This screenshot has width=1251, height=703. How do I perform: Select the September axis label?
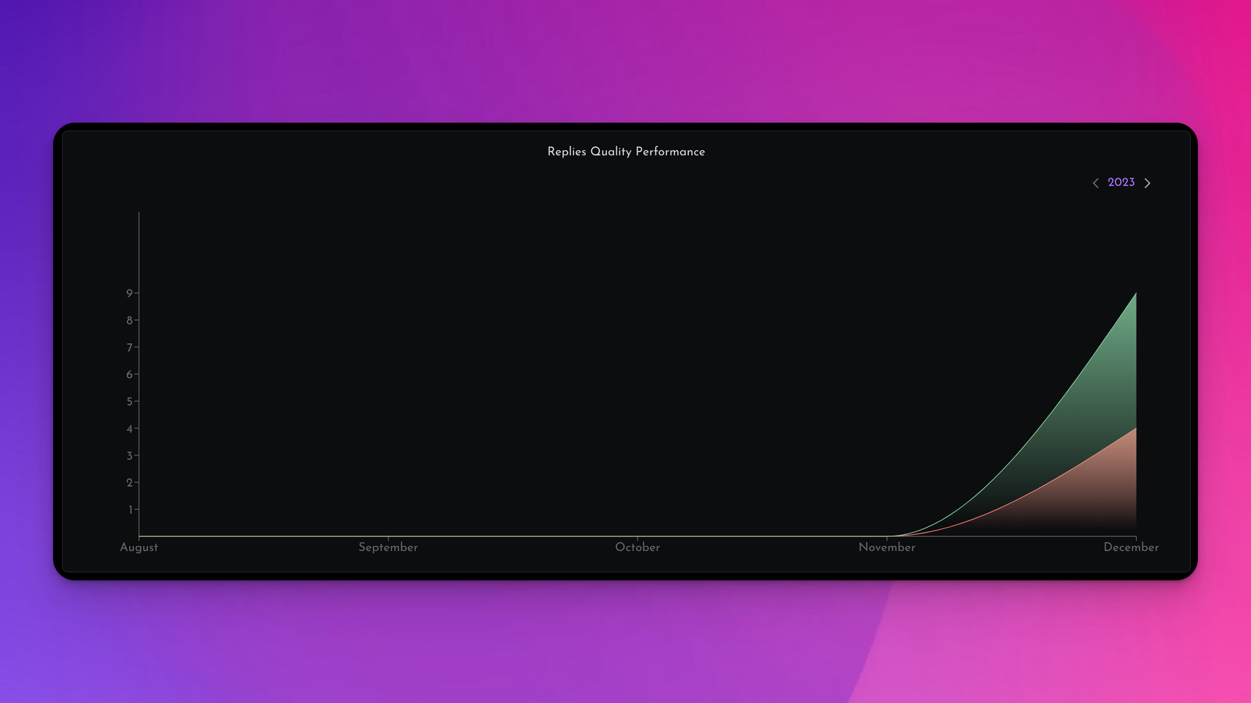388,547
